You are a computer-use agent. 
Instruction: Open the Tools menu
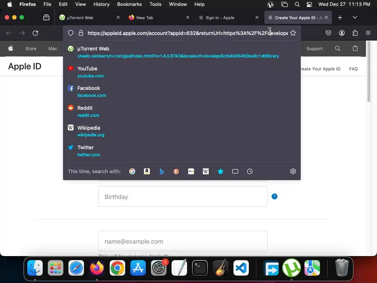(155, 4)
